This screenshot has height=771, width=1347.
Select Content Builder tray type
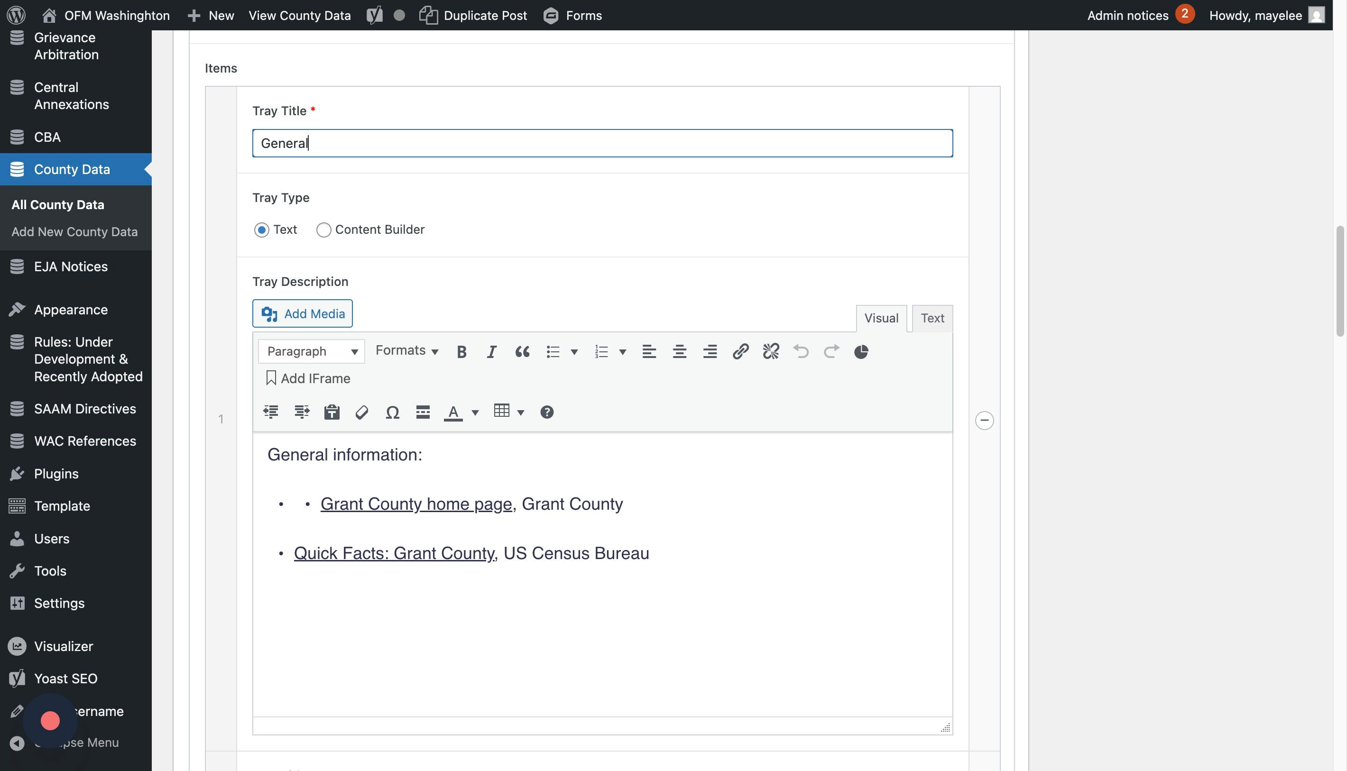pos(323,230)
